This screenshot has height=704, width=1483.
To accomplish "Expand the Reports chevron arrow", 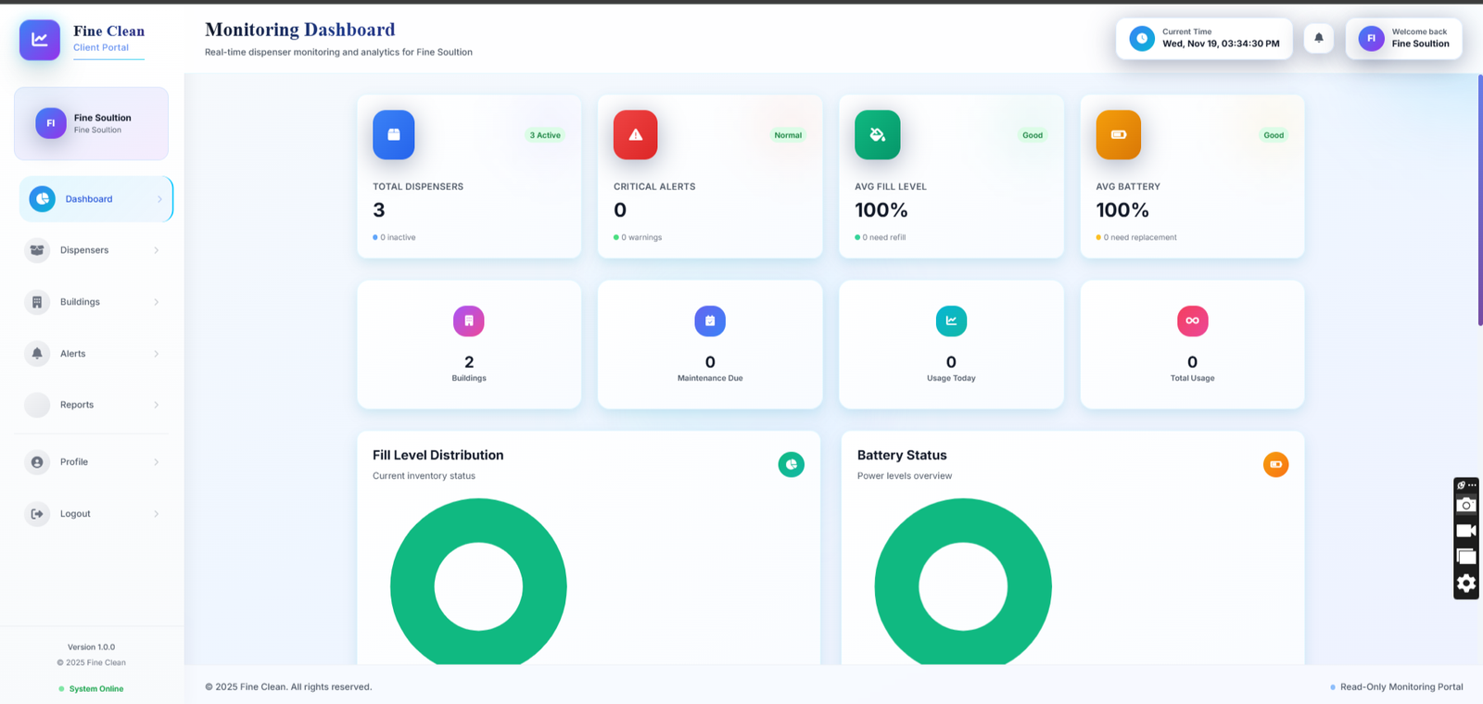I will pos(156,405).
